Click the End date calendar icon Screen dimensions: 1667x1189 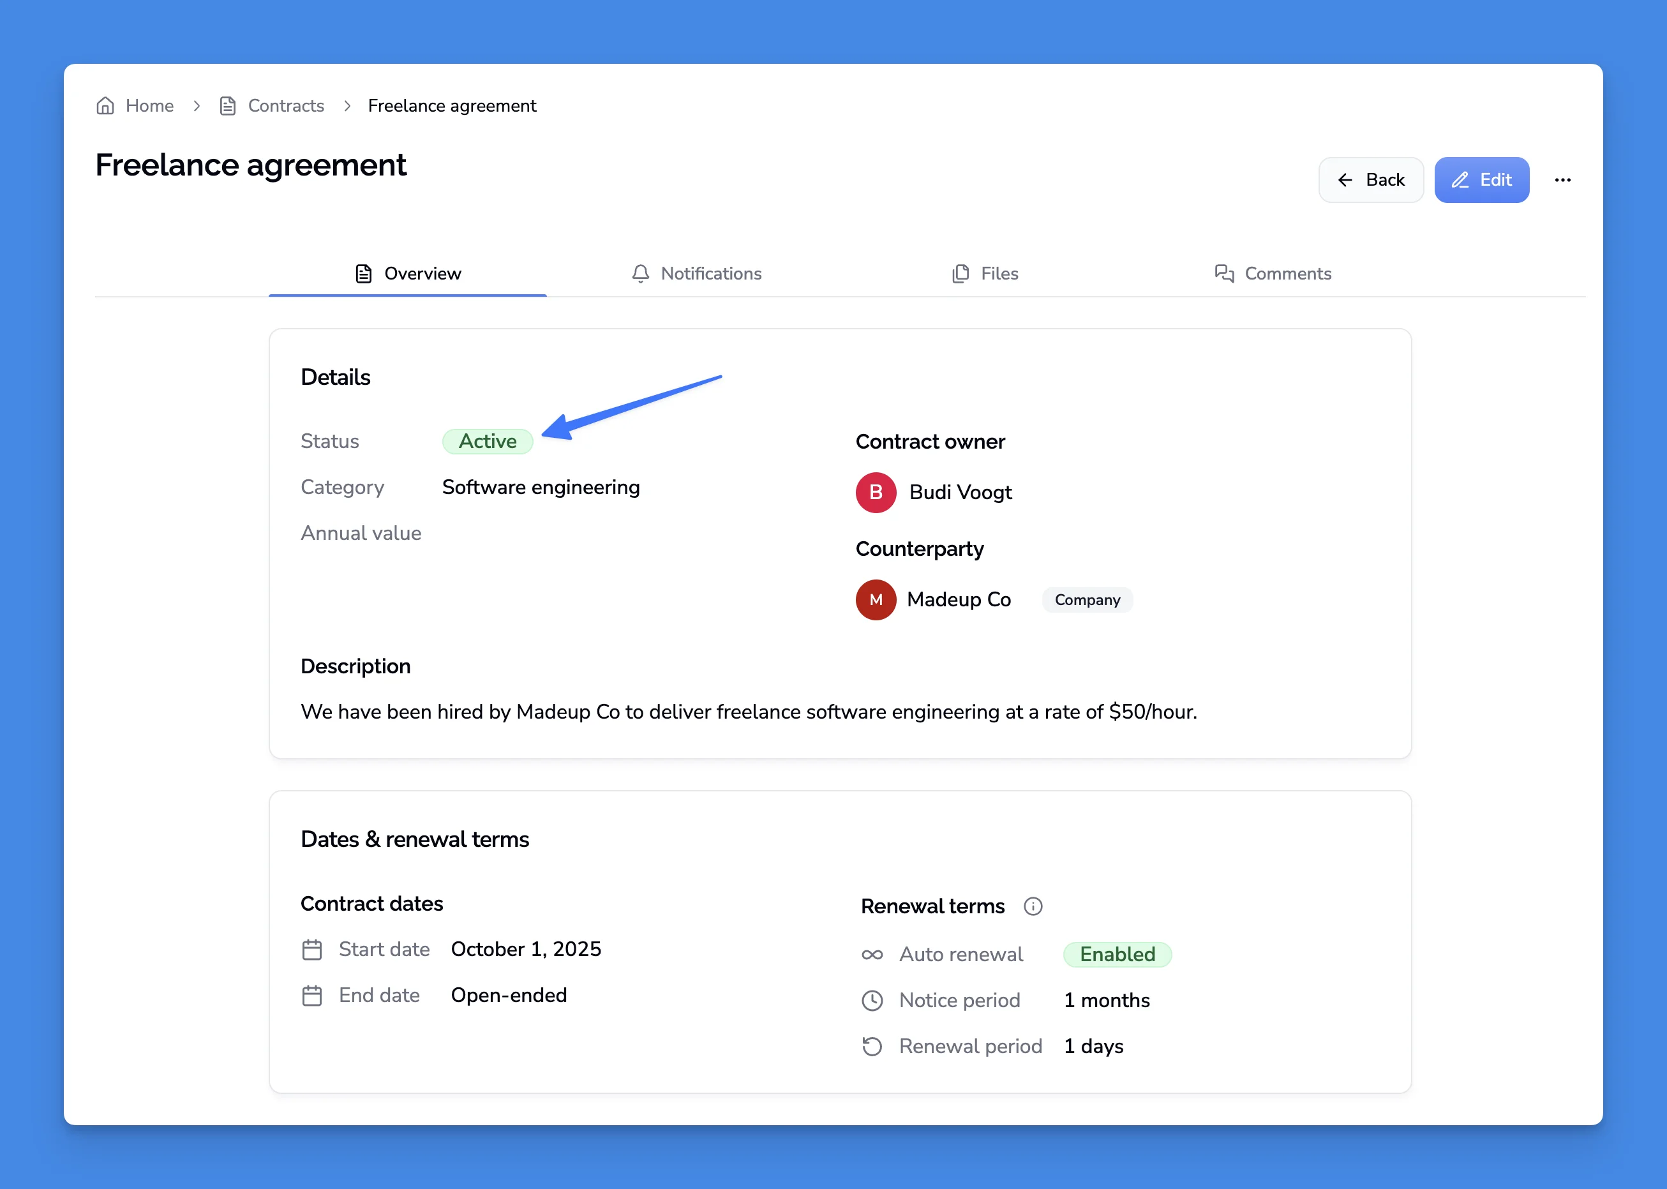point(312,996)
